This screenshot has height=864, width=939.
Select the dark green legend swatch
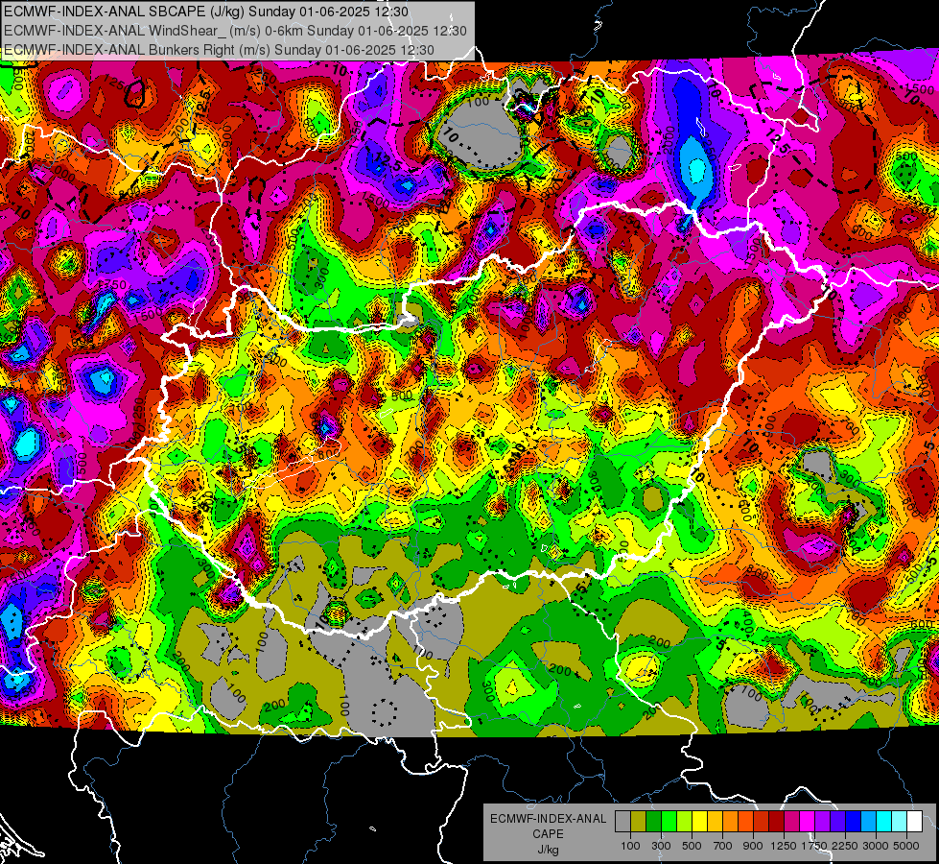coord(653,822)
